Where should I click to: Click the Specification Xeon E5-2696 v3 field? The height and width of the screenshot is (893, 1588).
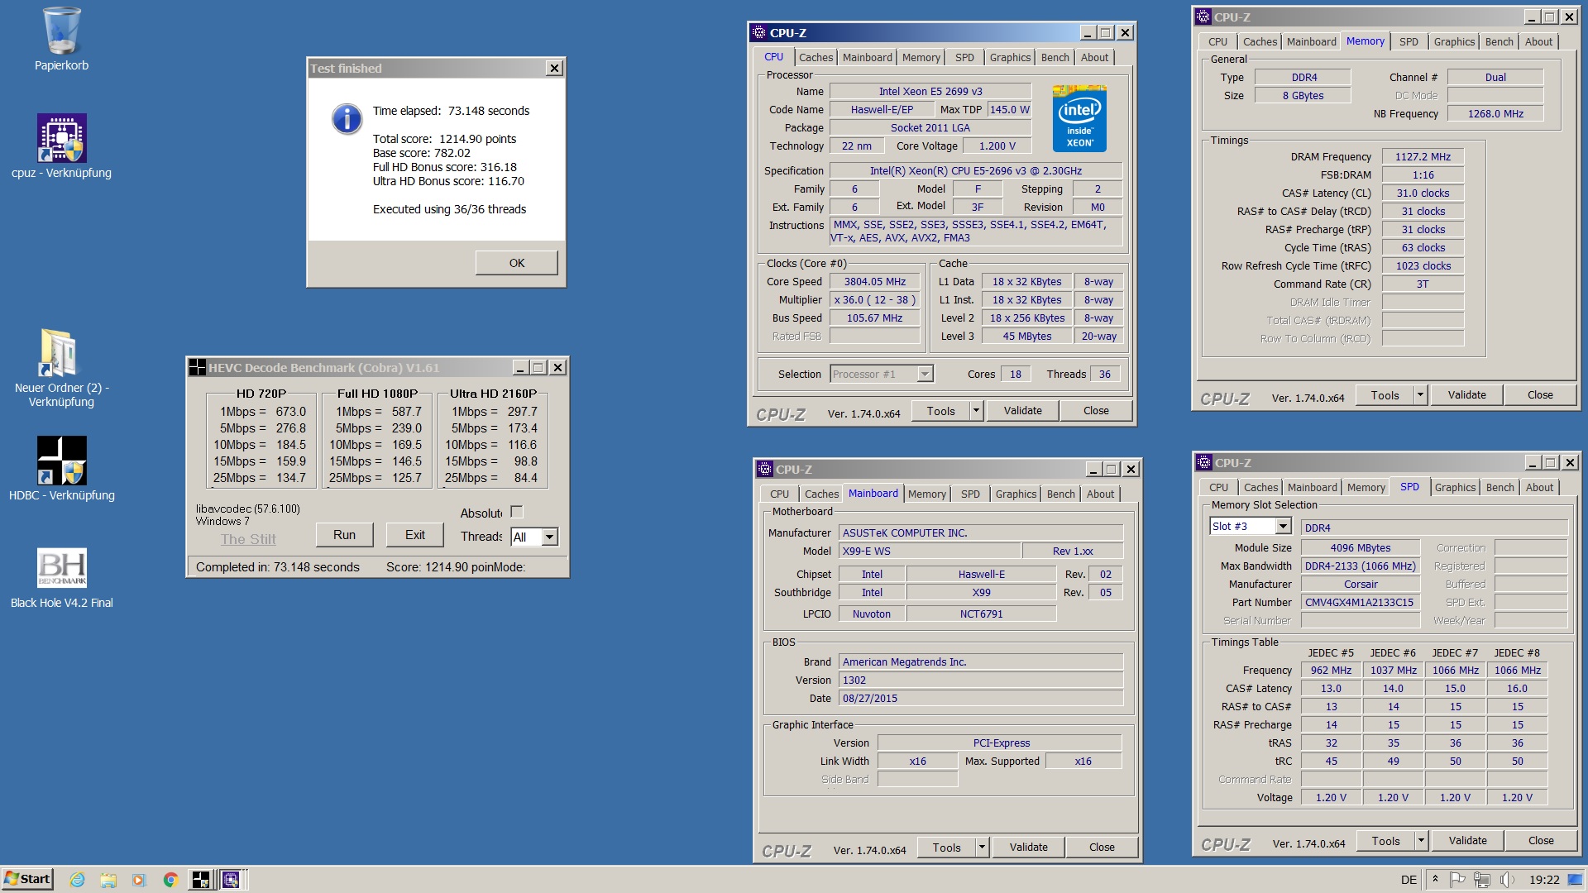976,170
